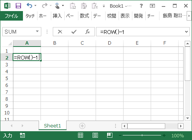192x140 pixels.
Task: Switch to Normal view icon
Action: [x=80, y=135]
